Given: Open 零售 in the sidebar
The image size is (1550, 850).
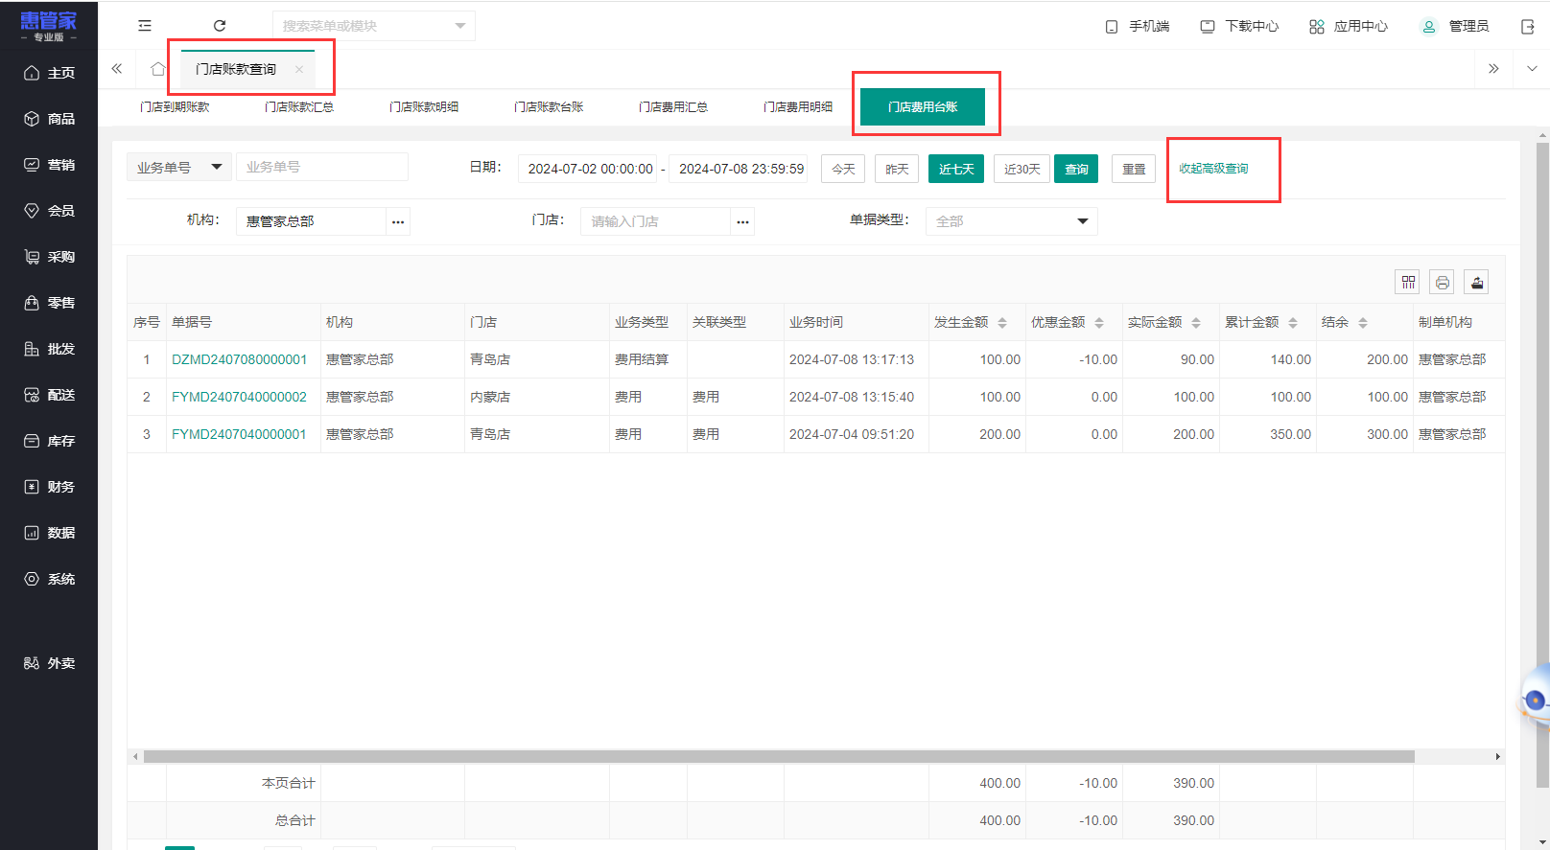Looking at the screenshot, I should tap(49, 303).
